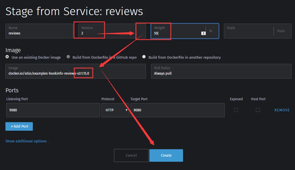Click the 'Listening Port' label
The height and width of the screenshot is (170, 295).
pos(17,99)
